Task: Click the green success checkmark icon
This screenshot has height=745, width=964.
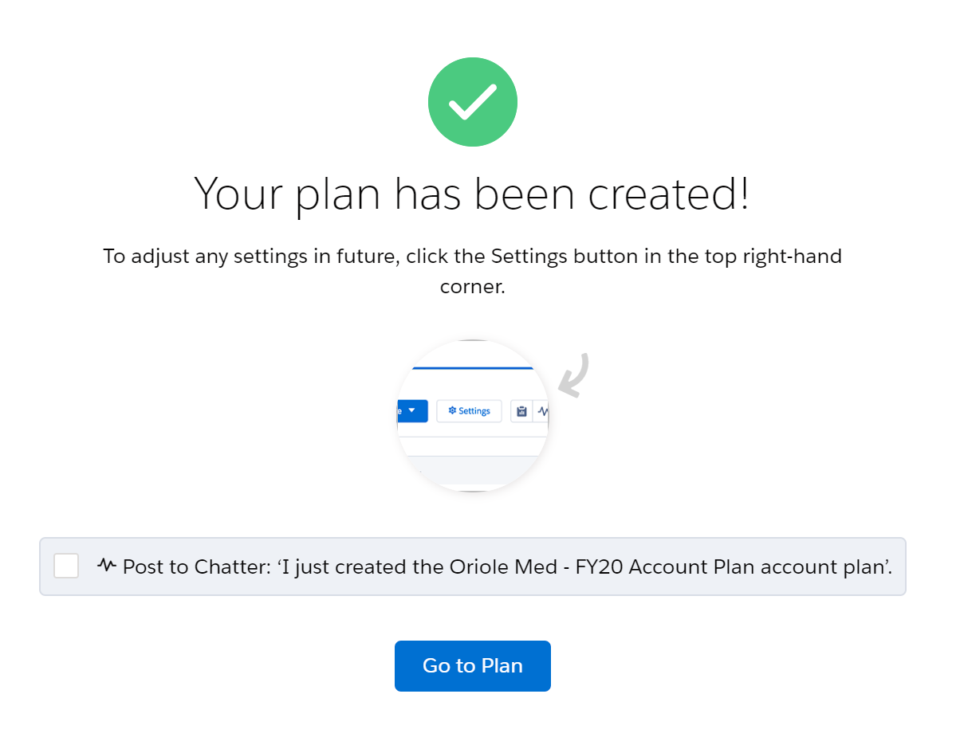Action: (473, 102)
